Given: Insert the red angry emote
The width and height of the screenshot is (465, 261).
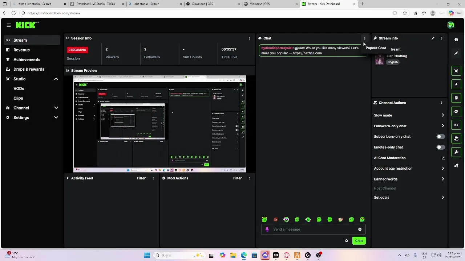Looking at the screenshot, I should click(x=275, y=219).
